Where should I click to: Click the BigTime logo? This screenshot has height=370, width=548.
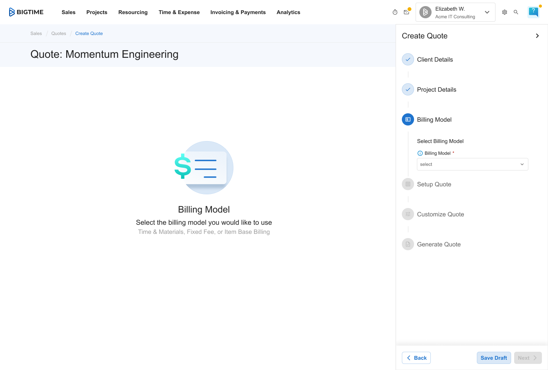click(x=26, y=12)
